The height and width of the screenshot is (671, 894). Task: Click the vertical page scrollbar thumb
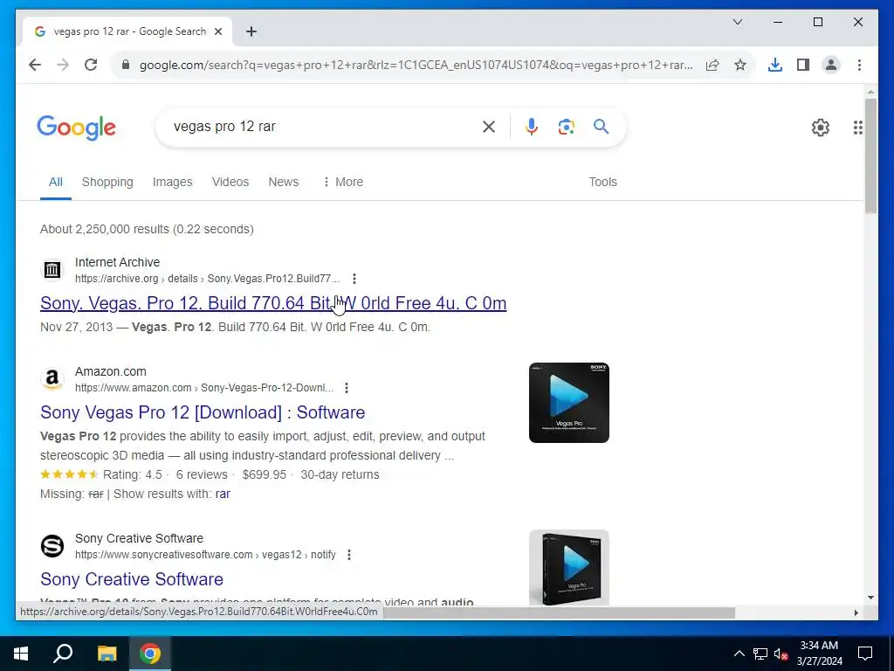pyautogui.click(x=870, y=156)
